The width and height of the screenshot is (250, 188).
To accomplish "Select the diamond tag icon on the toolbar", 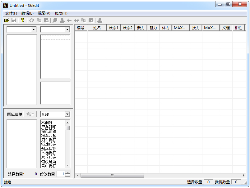I will [x=31, y=20].
